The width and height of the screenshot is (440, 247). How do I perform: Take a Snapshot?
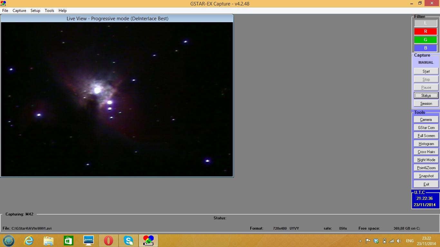coord(426,176)
